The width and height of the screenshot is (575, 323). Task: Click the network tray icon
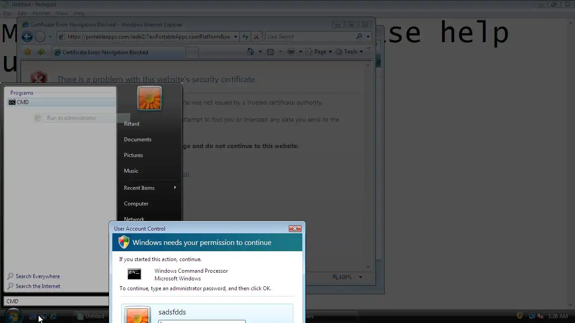[x=532, y=316]
